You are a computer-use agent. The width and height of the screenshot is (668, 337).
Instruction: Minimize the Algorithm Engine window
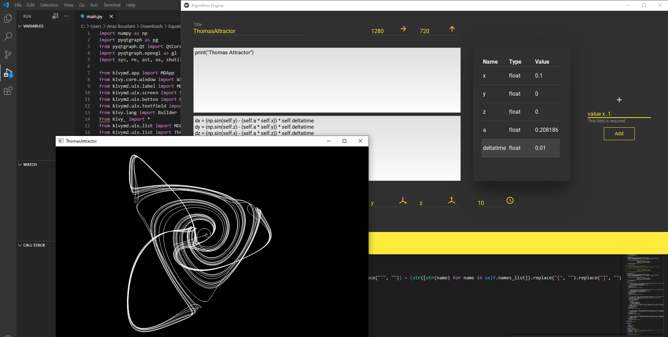pyautogui.click(x=628, y=5)
